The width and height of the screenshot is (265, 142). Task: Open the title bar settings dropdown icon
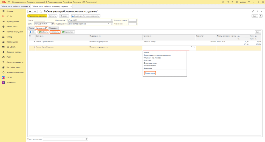[x=249, y=2]
